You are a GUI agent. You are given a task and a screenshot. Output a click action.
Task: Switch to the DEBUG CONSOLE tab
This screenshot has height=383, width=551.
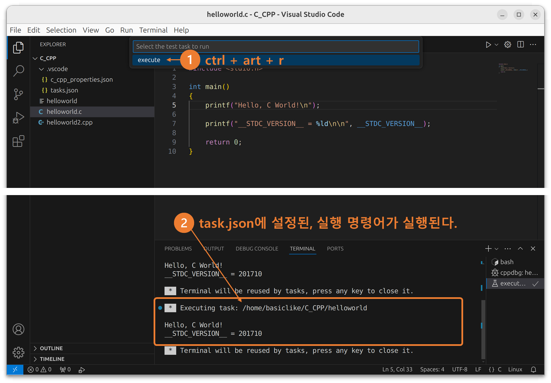click(x=257, y=249)
